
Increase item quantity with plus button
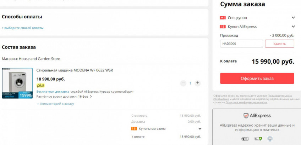[197, 83]
